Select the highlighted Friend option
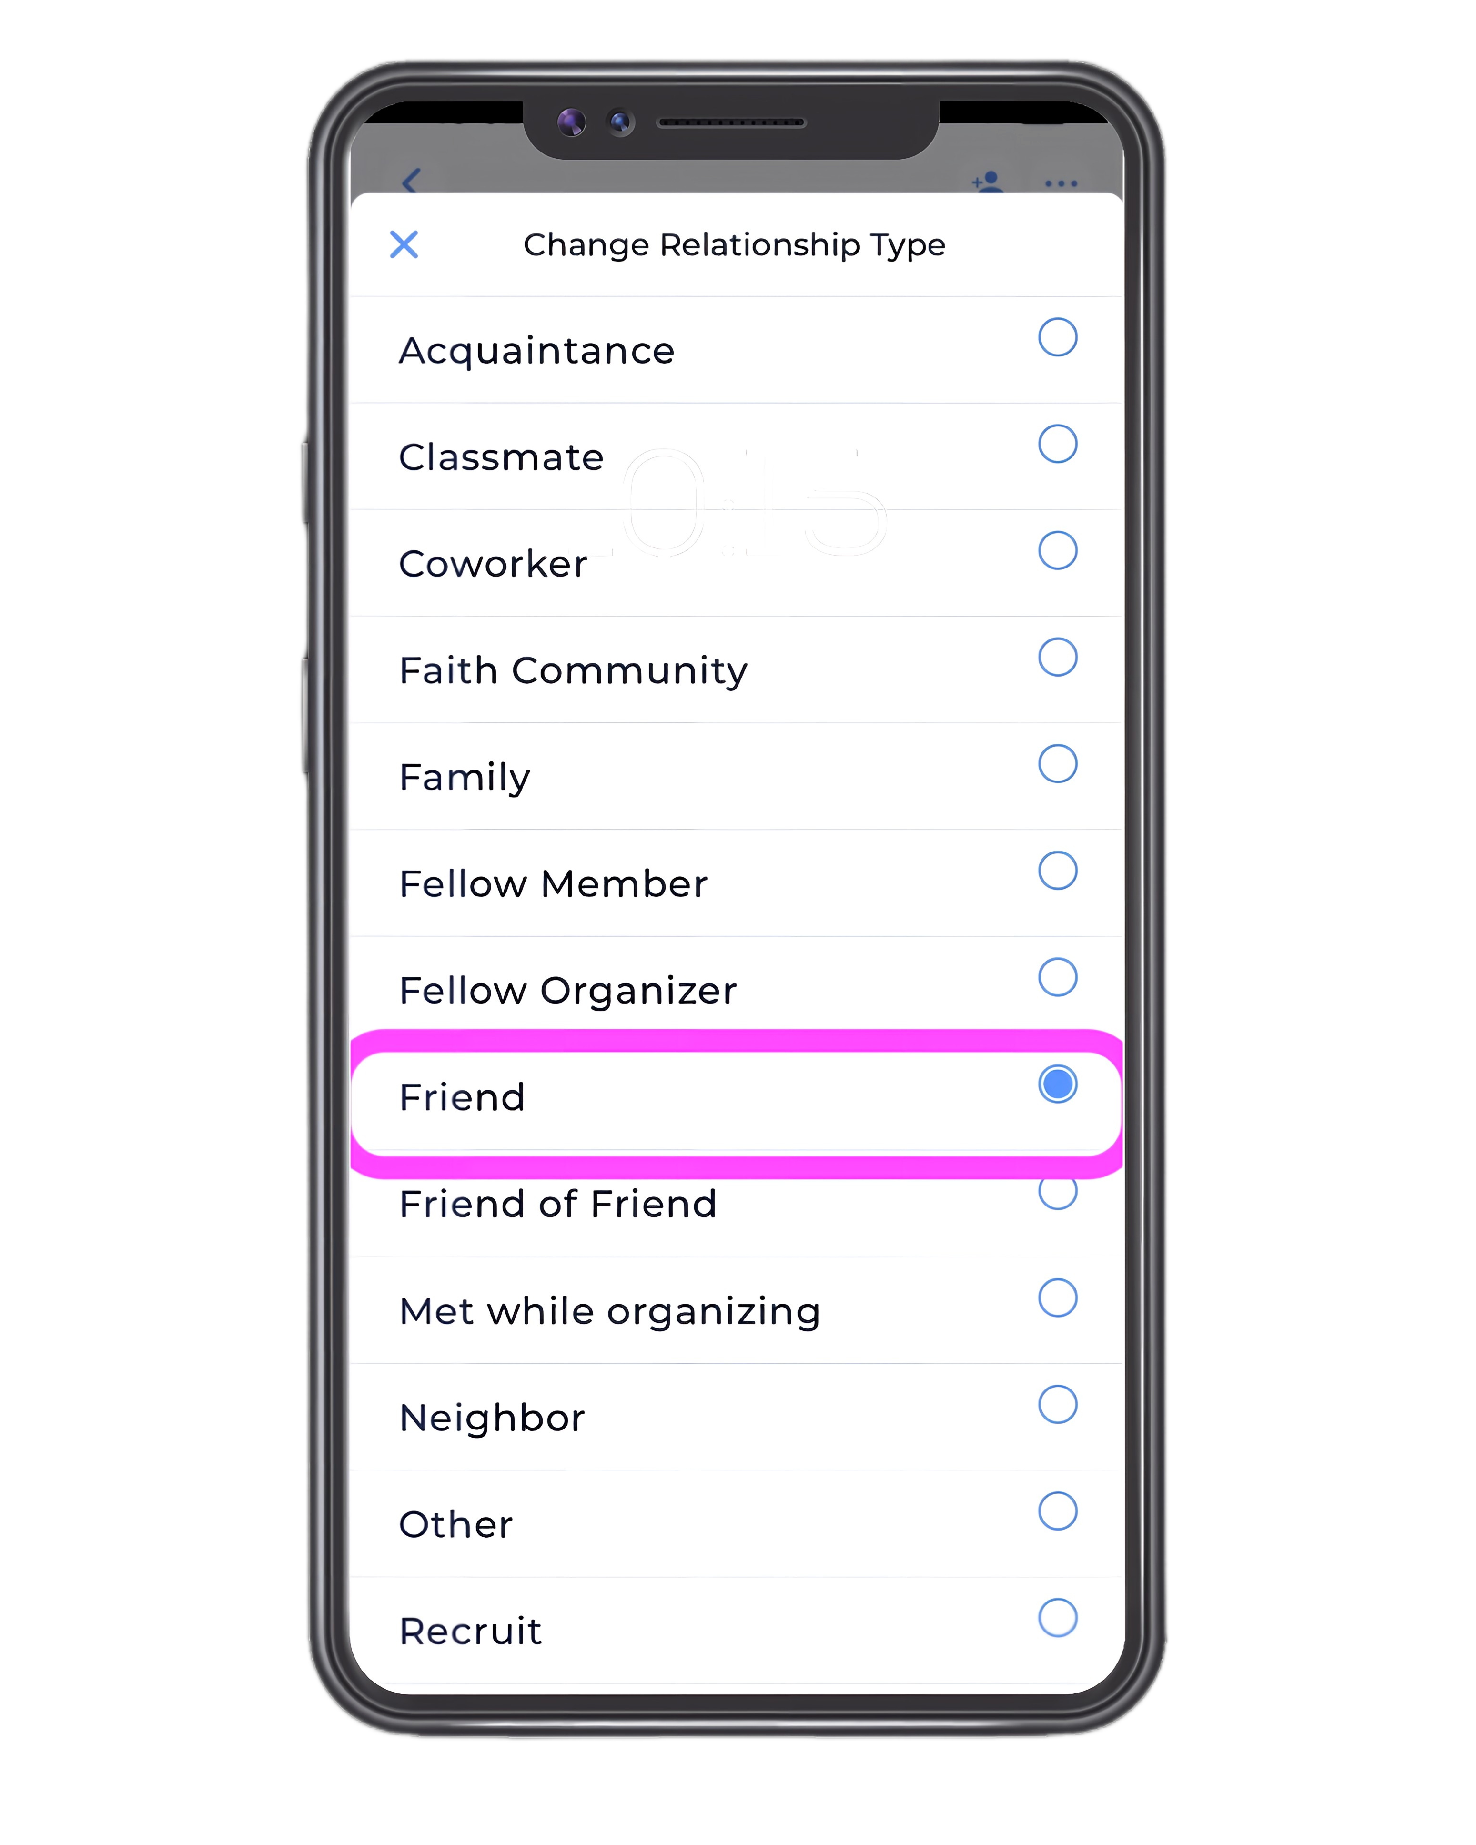Screen dimensions: 1476x1845 (x=738, y=1095)
